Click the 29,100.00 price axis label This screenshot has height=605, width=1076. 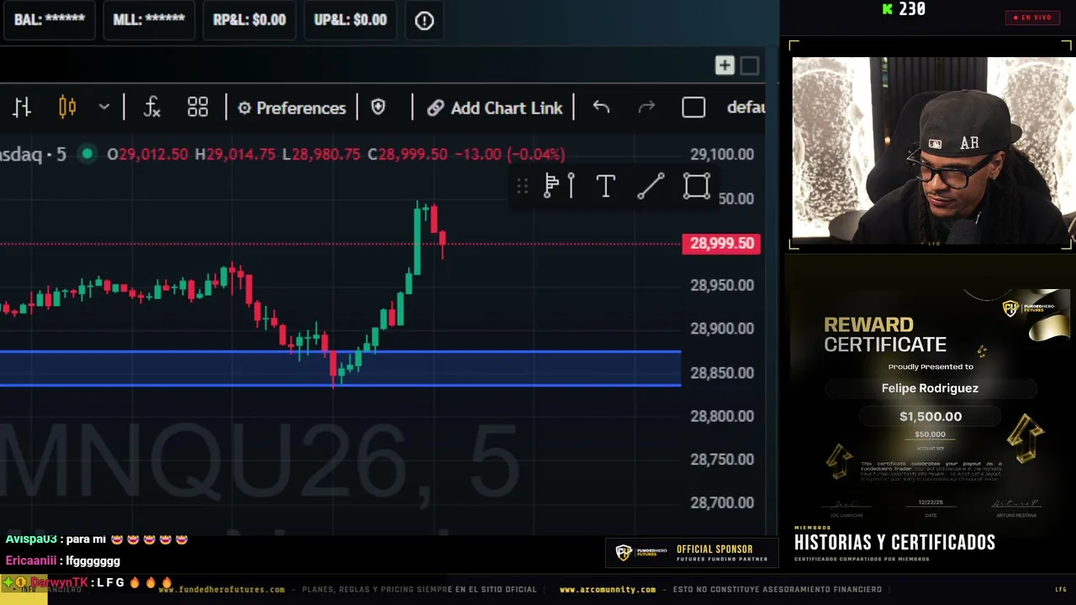[x=722, y=155]
